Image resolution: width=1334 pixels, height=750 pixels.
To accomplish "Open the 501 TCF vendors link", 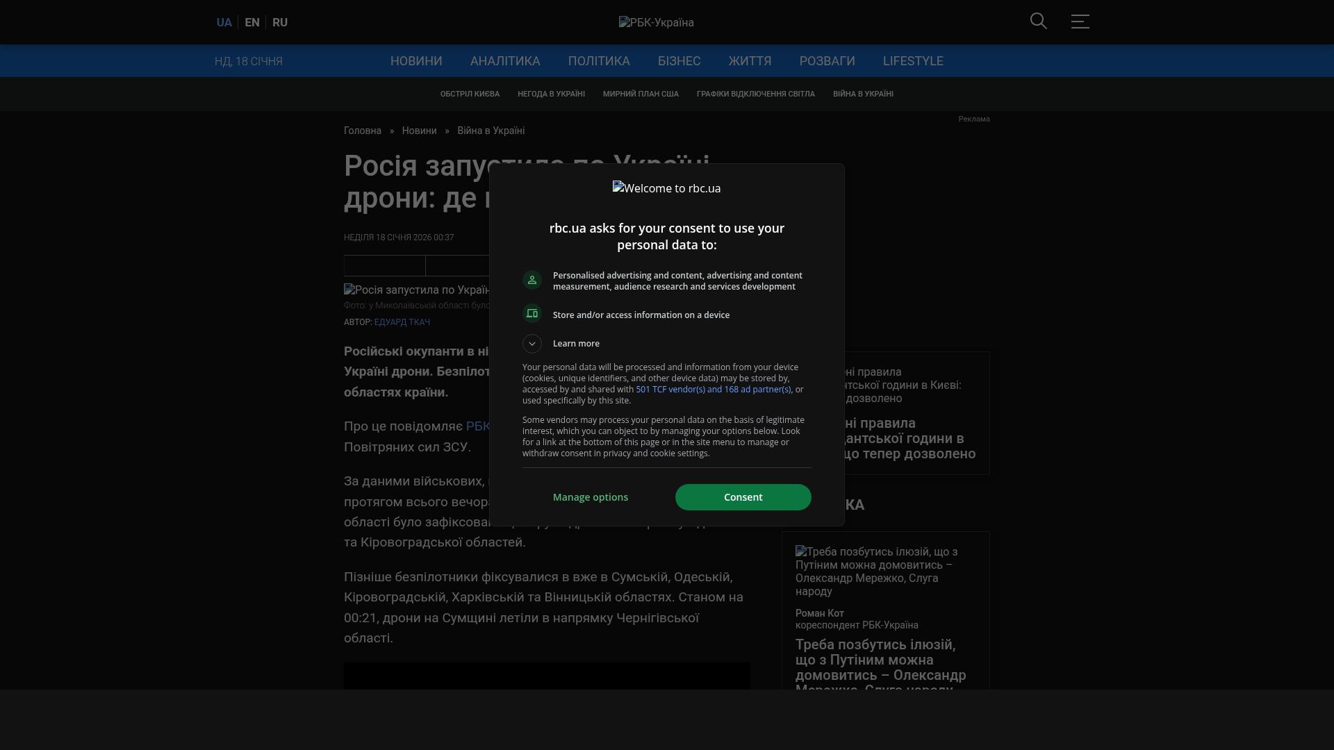I will point(713,390).
